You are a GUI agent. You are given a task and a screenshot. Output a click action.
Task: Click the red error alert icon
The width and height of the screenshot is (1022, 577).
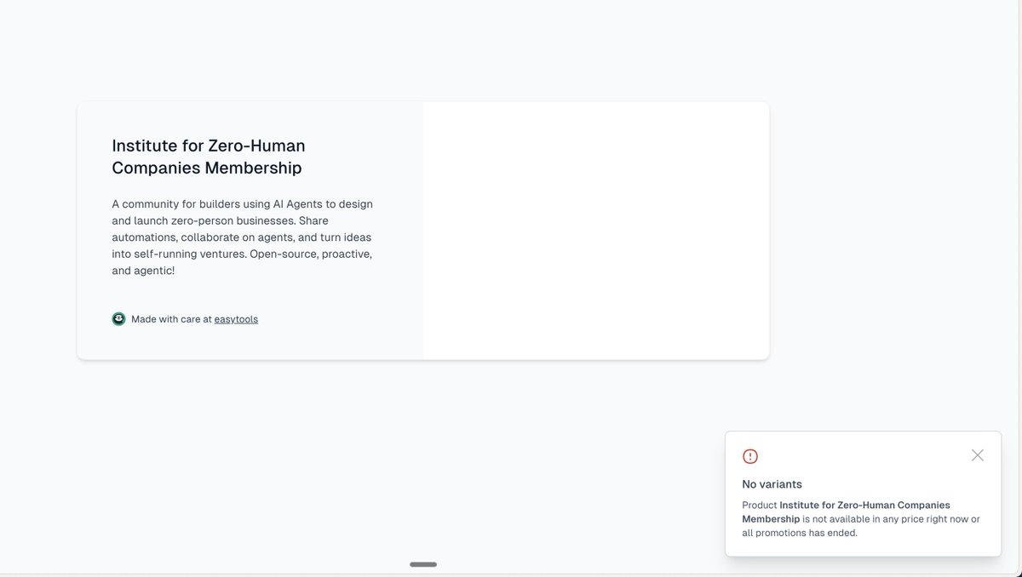click(750, 456)
